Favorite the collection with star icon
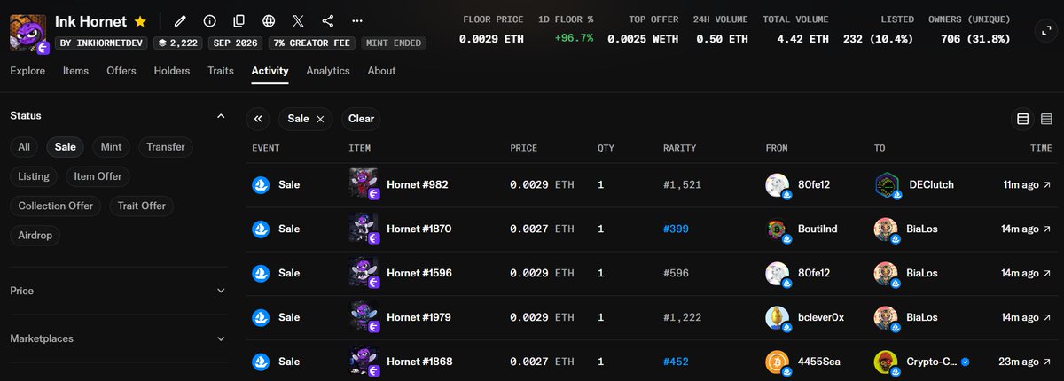The image size is (1064, 381). (x=140, y=20)
